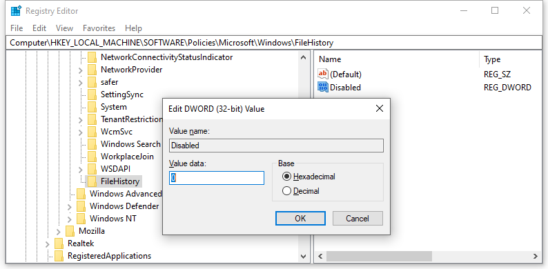The width and height of the screenshot is (548, 269).
Task: Click the (Default) string value icon
Action: [x=323, y=74]
